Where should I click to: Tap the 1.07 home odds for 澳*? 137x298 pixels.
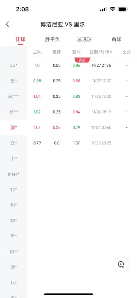(x=37, y=128)
